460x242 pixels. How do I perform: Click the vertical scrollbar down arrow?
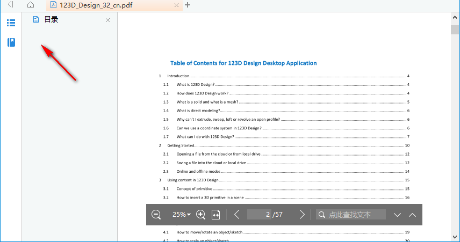pos(455,237)
